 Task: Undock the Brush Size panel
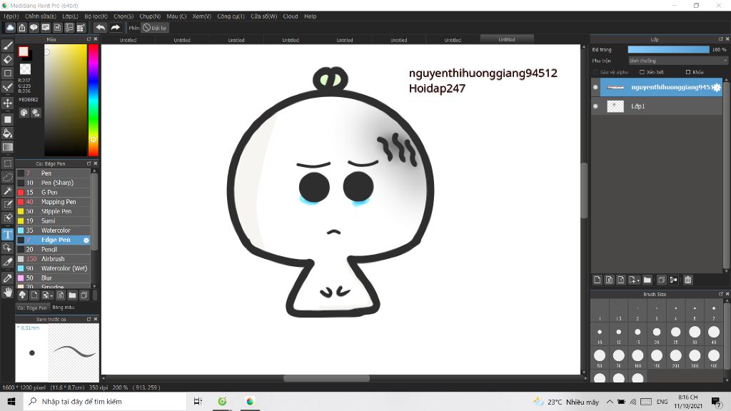click(720, 294)
